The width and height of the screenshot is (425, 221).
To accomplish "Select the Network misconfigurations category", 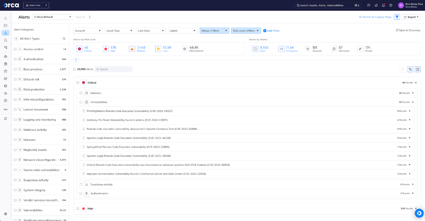I will [40, 160].
